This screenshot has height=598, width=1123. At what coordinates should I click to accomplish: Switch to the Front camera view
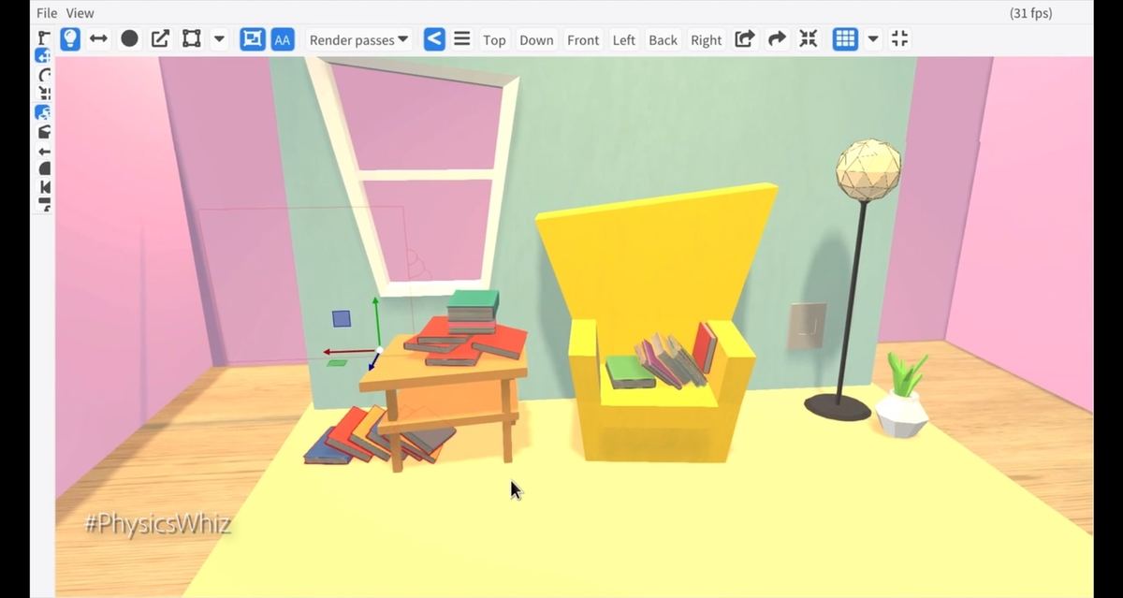583,39
